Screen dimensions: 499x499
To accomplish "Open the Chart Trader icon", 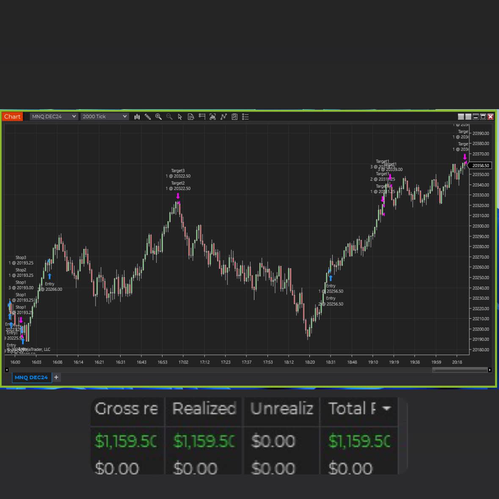I will 202,117.
